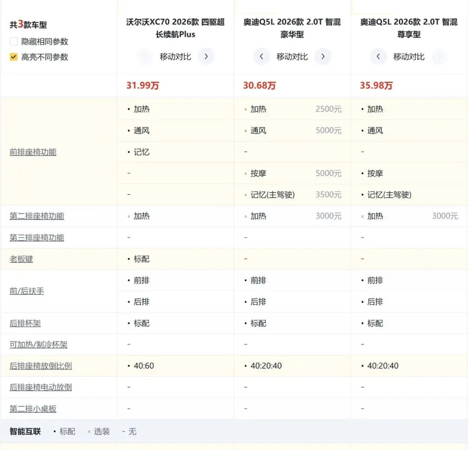Open the 前/后扶手 parameter link
This screenshot has width=468, height=450.
click(x=27, y=291)
